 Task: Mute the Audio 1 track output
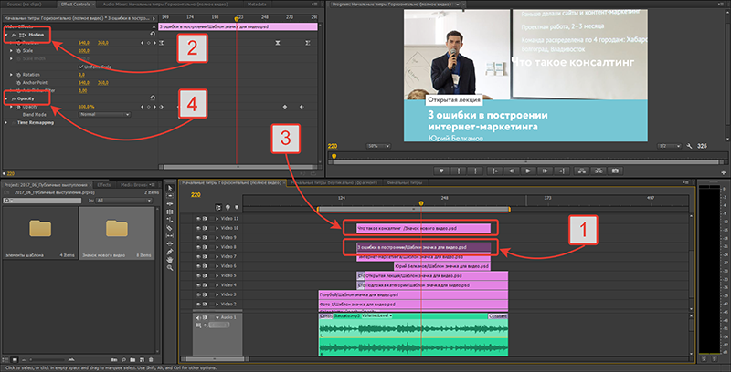tap(198, 317)
